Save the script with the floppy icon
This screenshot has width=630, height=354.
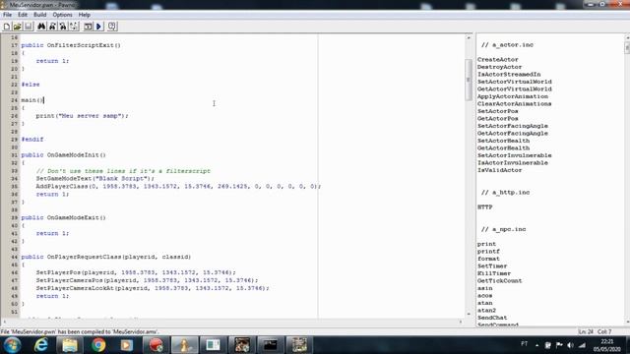click(28, 27)
